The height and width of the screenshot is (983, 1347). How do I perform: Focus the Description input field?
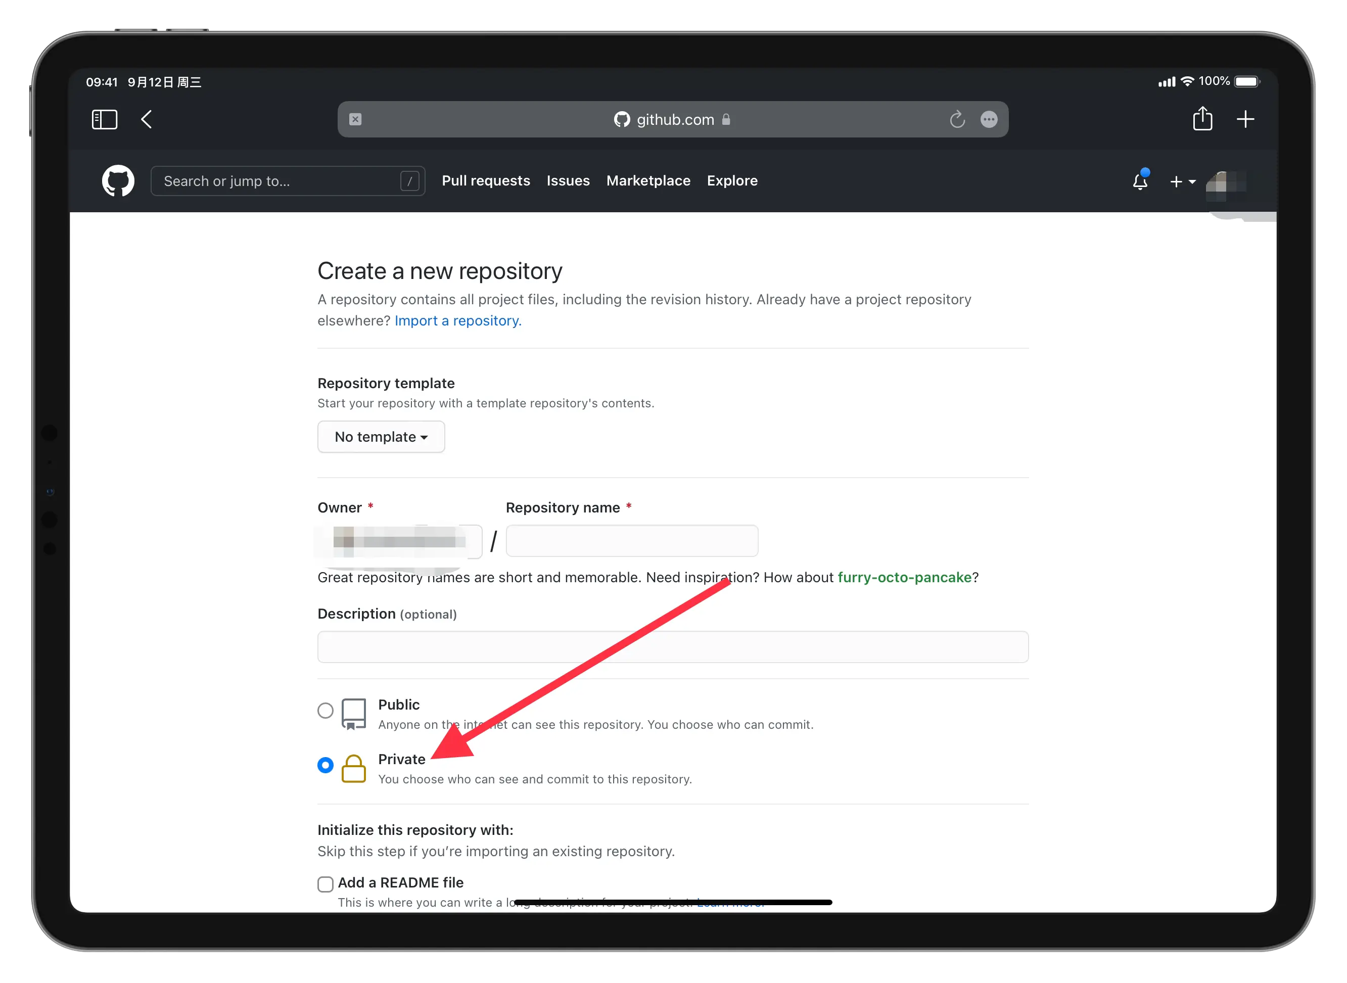click(x=673, y=647)
